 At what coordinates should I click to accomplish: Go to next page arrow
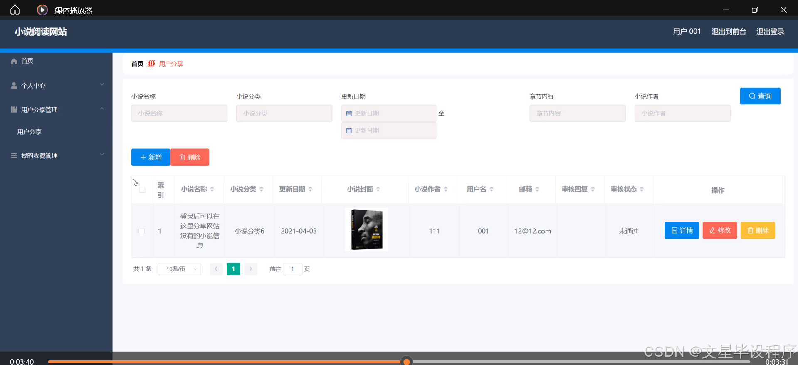(251, 269)
